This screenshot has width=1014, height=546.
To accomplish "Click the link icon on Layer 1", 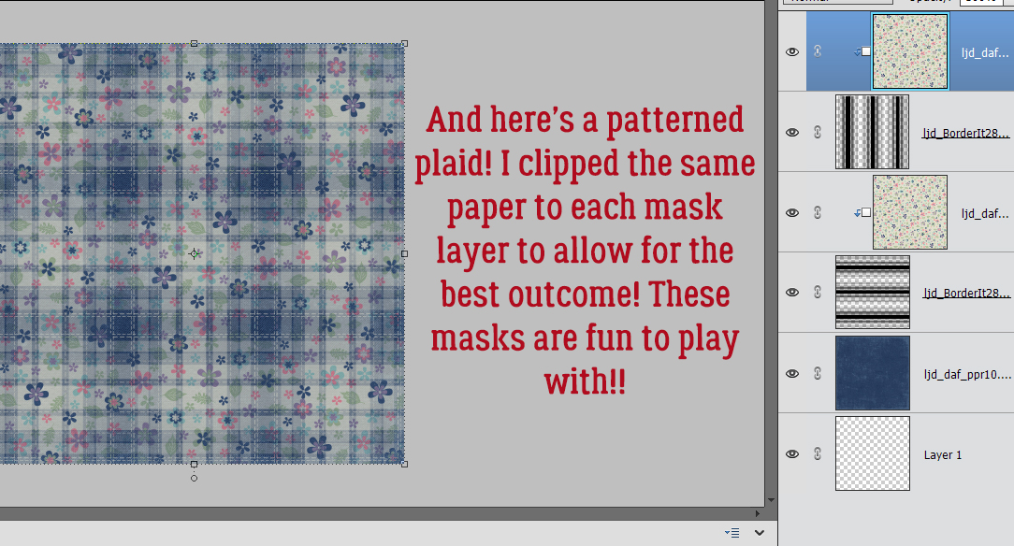I will 818,453.
